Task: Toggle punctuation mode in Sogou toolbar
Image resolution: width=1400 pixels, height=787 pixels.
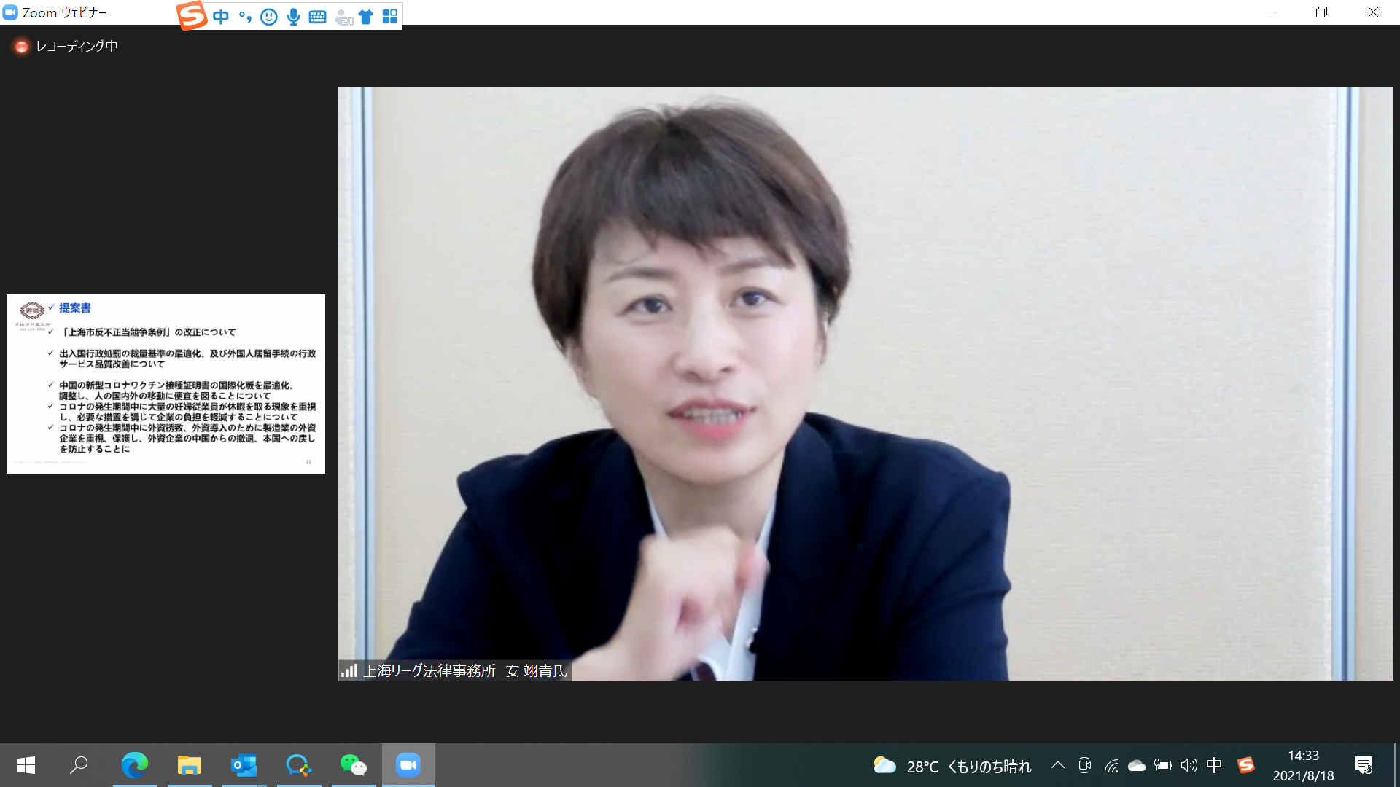Action: [245, 17]
